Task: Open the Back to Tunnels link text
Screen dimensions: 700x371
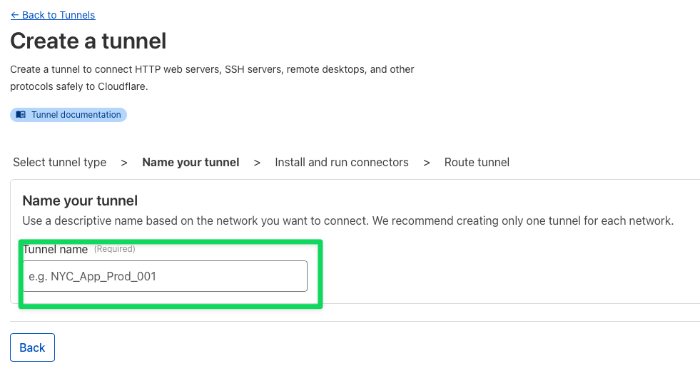Action: [x=59, y=15]
